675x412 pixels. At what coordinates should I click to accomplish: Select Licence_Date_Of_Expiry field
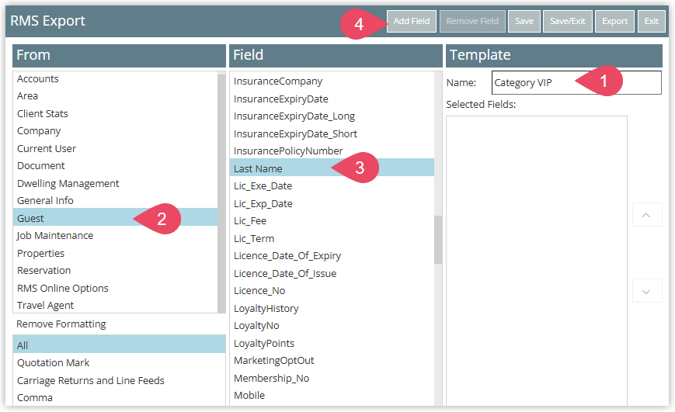coord(332,256)
